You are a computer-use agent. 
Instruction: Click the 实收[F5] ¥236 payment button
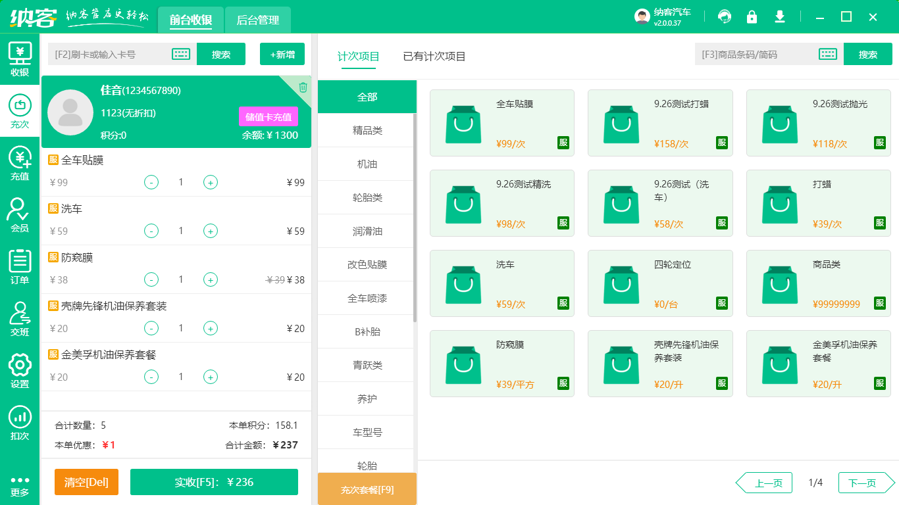[x=213, y=482]
